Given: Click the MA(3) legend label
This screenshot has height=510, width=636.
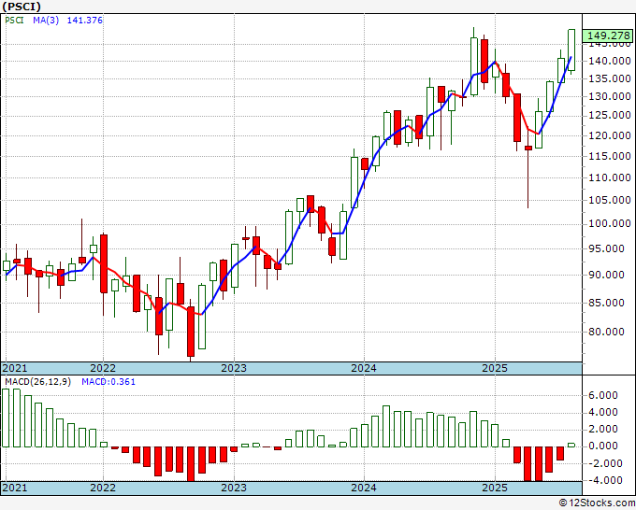Looking at the screenshot, I should click(46, 21).
